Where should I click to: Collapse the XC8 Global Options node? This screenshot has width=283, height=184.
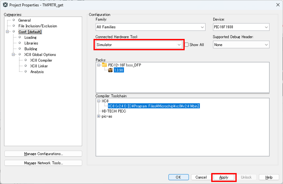14,54
